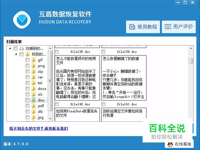Select the zip folder icon
The width and height of the screenshot is (200, 150).
(33, 71)
